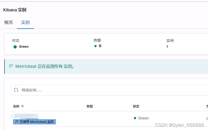208x130 pixels.
Task: Select the 实例 tab
Action: click(25, 22)
